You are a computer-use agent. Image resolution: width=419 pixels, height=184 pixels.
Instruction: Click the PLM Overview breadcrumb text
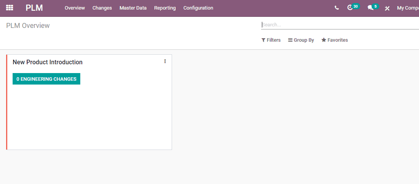click(x=28, y=26)
